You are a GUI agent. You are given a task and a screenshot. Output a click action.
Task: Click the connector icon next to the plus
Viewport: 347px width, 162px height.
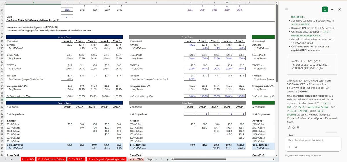coord(296,147)
